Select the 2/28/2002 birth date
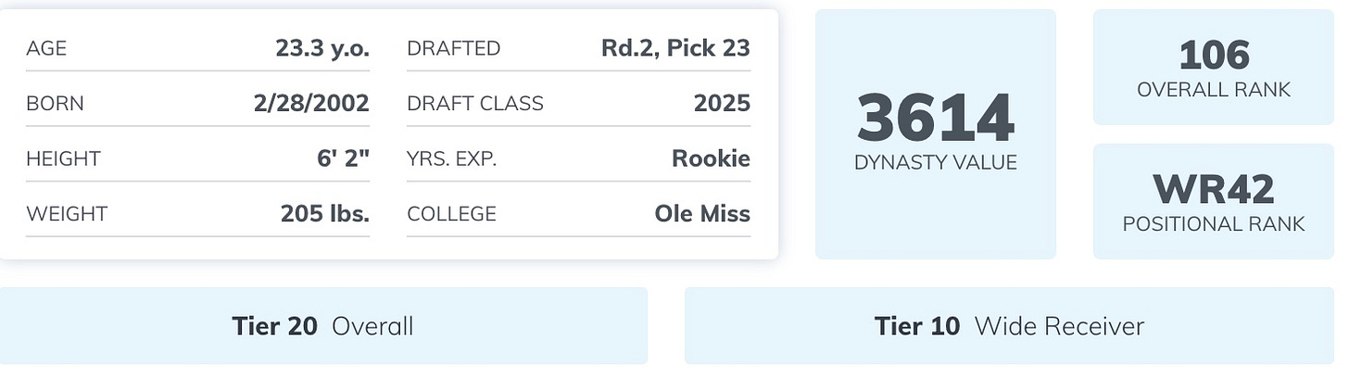1349x379 pixels. (x=311, y=103)
